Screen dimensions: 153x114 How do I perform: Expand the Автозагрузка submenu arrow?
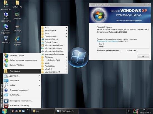click(x=66, y=30)
